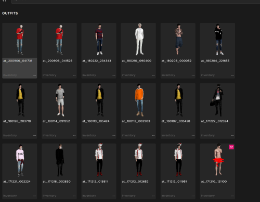Open options menu for outfit at_200906_041731
260x202 pixels.
coord(35,75)
